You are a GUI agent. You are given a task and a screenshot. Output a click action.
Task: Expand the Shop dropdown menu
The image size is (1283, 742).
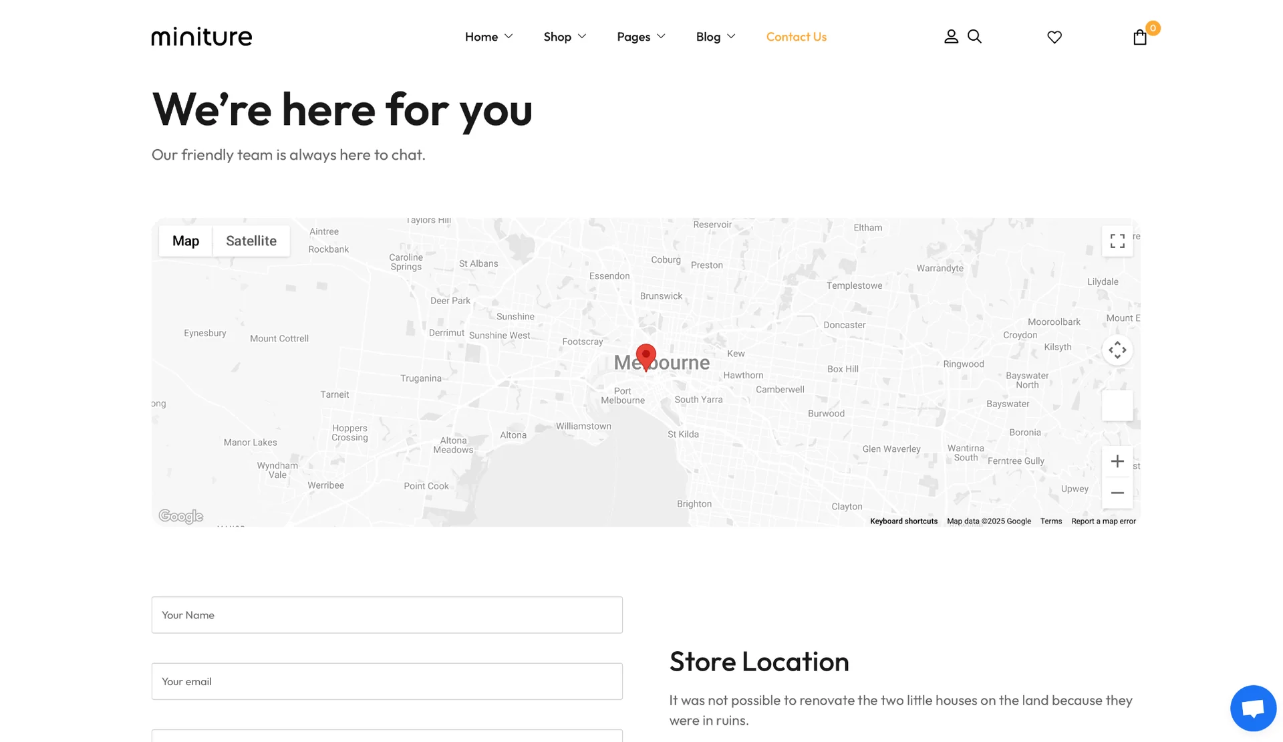pyautogui.click(x=565, y=37)
